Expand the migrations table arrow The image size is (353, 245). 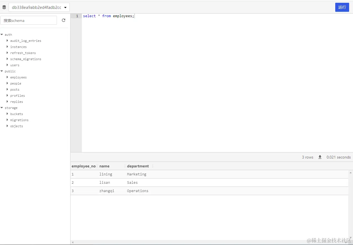pyautogui.click(x=7, y=120)
